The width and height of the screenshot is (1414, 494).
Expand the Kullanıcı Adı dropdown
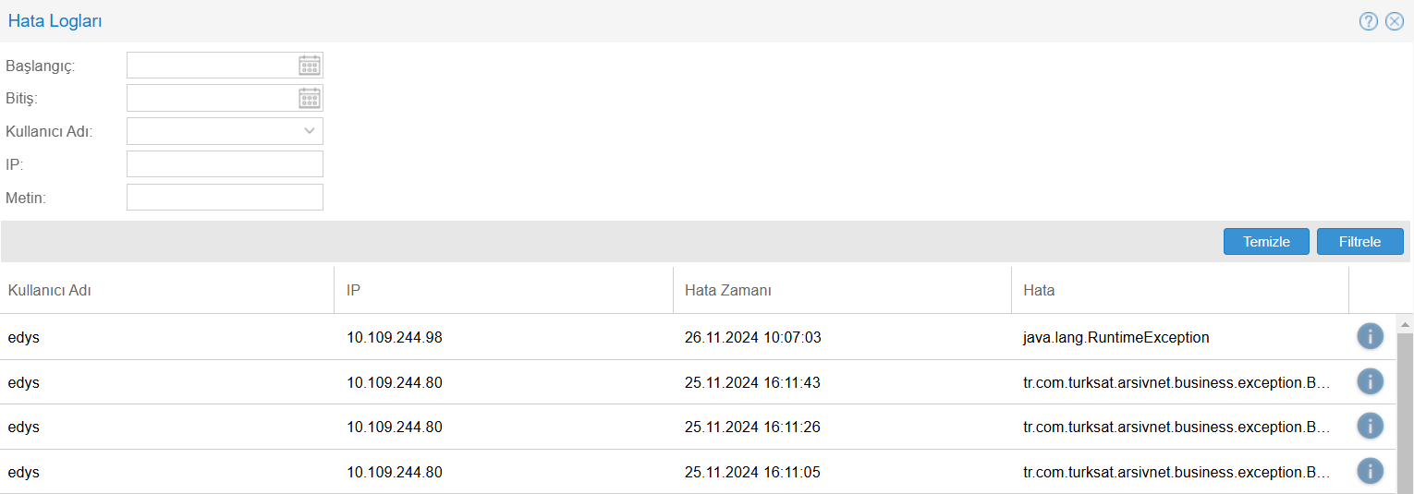[310, 131]
